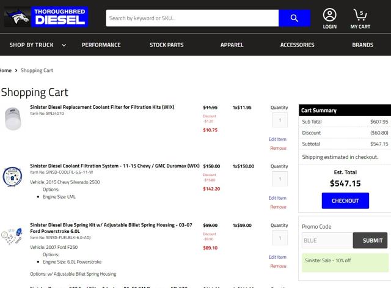Open the Brands menu

pyautogui.click(x=362, y=45)
